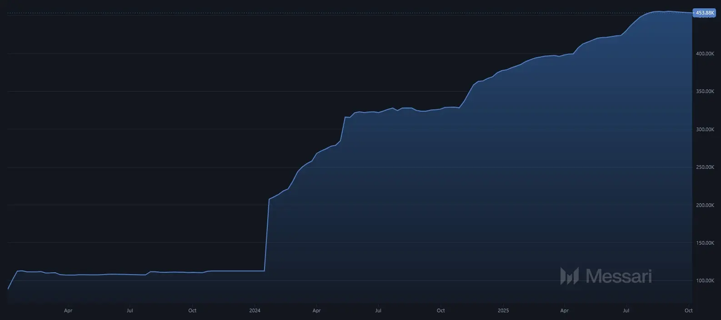Image resolution: width=721 pixels, height=320 pixels.
Task: Select the 100.00K y-axis label
Action: pyautogui.click(x=705, y=281)
